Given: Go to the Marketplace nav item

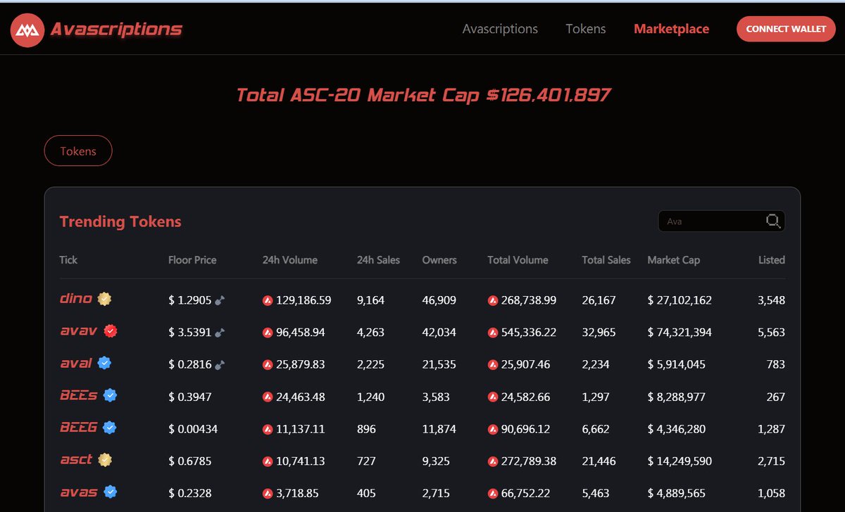Looking at the screenshot, I should (671, 29).
